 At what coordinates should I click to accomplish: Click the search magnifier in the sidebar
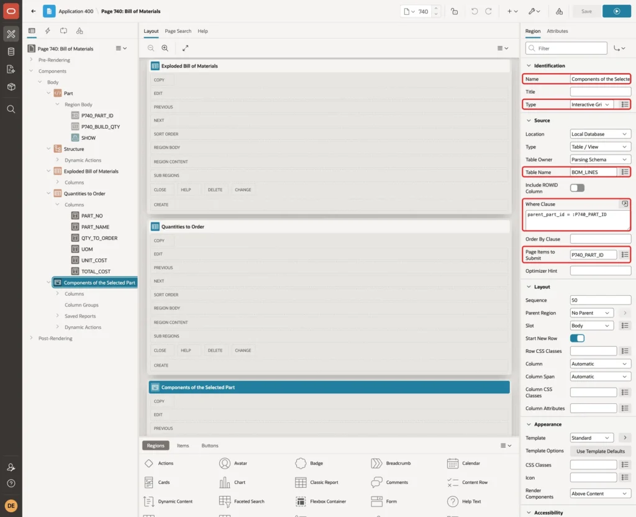11,109
